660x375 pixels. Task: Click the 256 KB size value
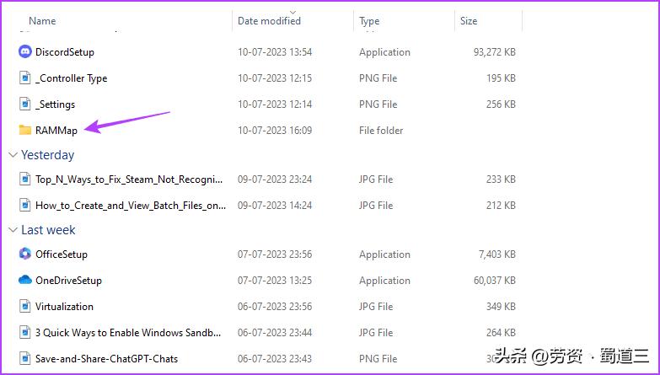click(x=501, y=104)
